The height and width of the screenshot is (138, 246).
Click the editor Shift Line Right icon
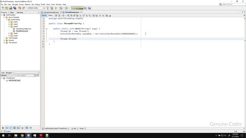pyautogui.click(x=96, y=15)
